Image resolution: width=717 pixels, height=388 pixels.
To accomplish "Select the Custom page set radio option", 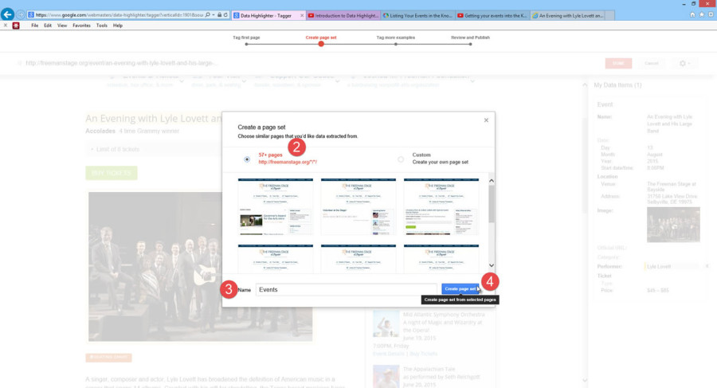I will 401,159.
